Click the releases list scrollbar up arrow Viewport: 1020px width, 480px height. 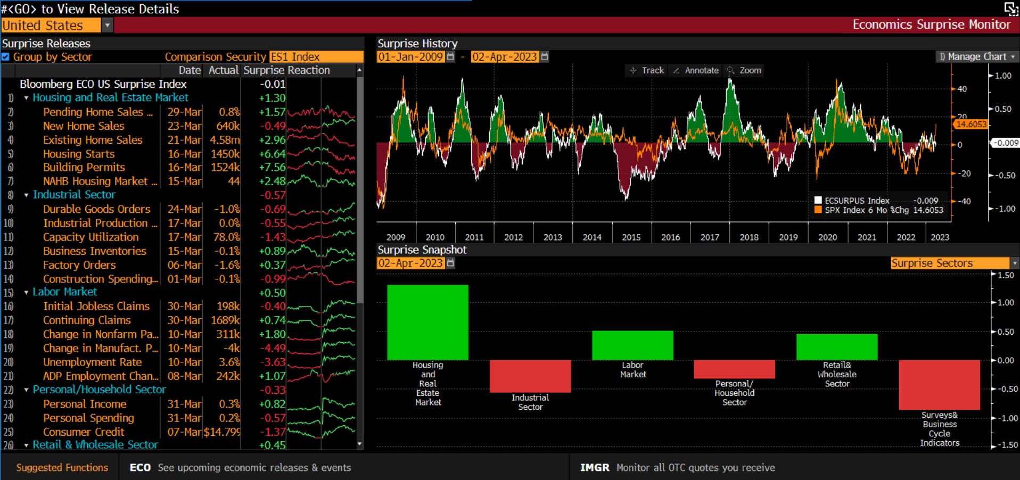360,70
